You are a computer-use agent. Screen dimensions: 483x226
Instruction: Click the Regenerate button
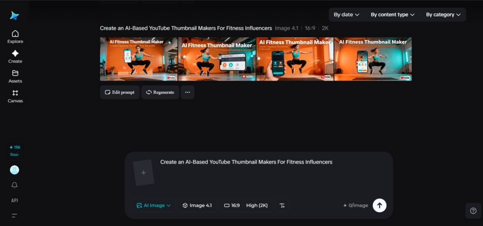[160, 92]
